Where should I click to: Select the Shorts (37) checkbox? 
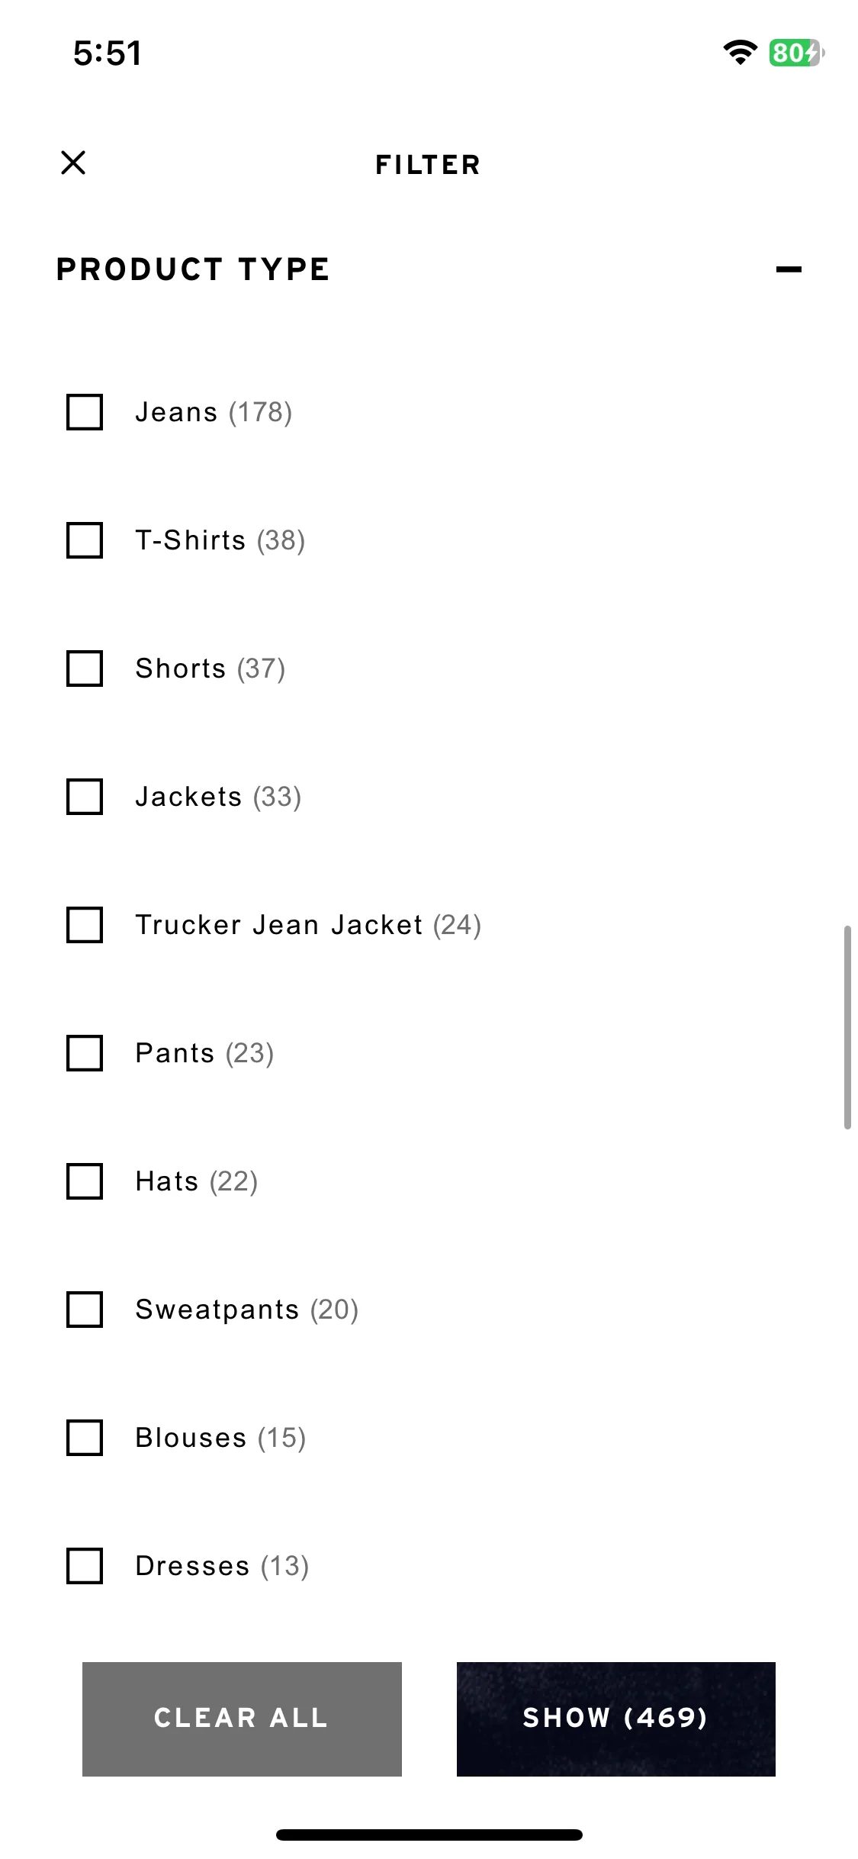(x=85, y=669)
